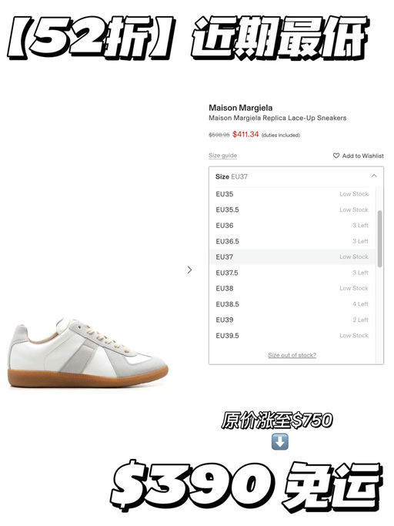Select size EU35.5
Image resolution: width=394 pixels, height=526 pixels.
point(292,209)
